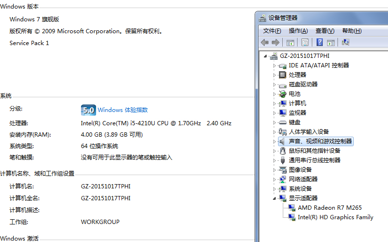Click the Windows Experience Index 5.0 badge
This screenshot has height=242, width=388.
[x=89, y=110]
